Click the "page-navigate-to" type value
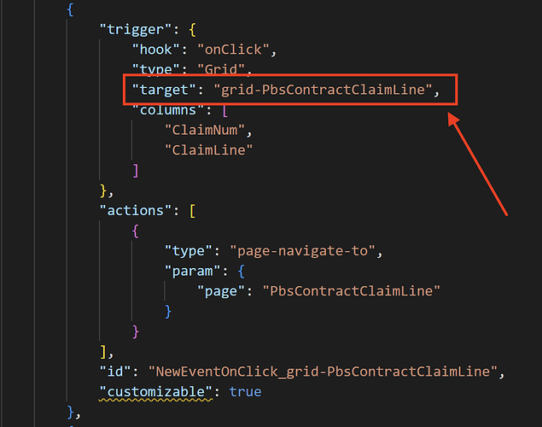Image resolution: width=542 pixels, height=427 pixels. [x=302, y=251]
